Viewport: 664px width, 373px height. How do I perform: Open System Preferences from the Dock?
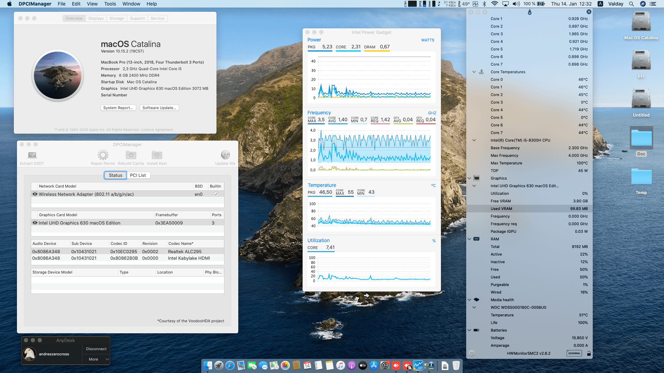click(385, 365)
